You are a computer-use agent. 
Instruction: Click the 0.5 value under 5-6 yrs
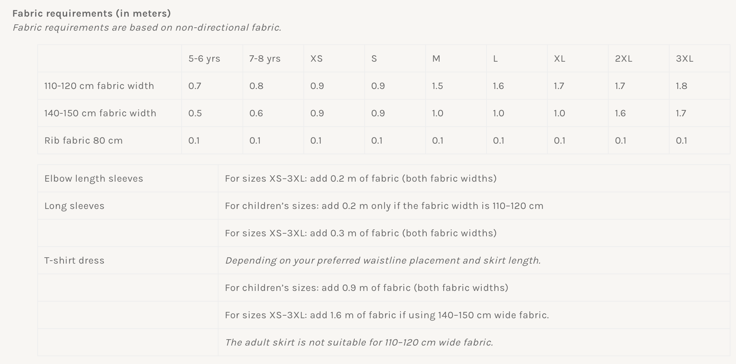(x=195, y=113)
